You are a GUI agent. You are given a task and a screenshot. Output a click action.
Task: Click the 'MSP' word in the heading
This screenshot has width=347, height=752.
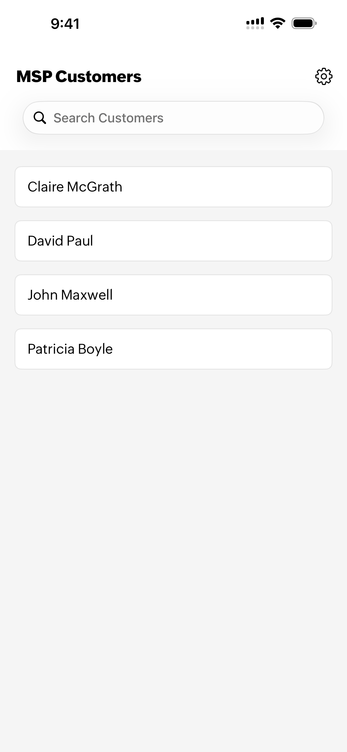pyautogui.click(x=34, y=76)
